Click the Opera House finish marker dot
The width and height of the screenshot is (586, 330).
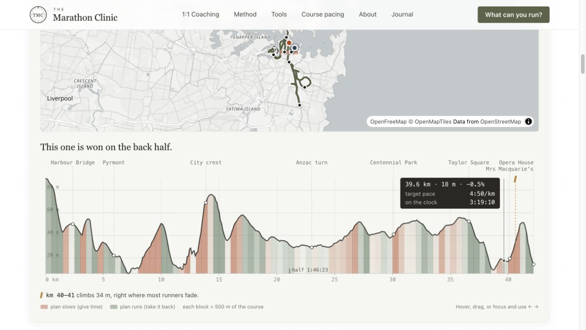tap(533, 264)
